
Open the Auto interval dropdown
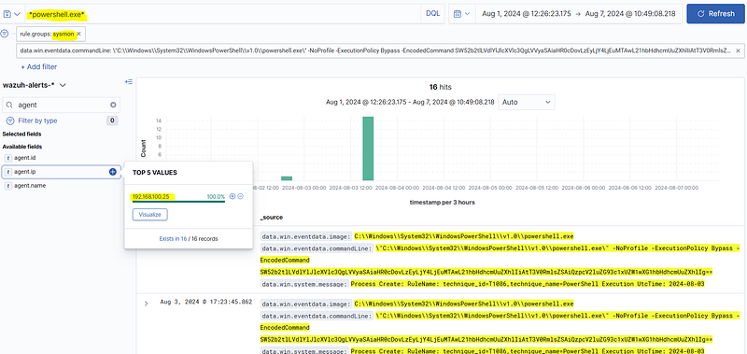(526, 102)
